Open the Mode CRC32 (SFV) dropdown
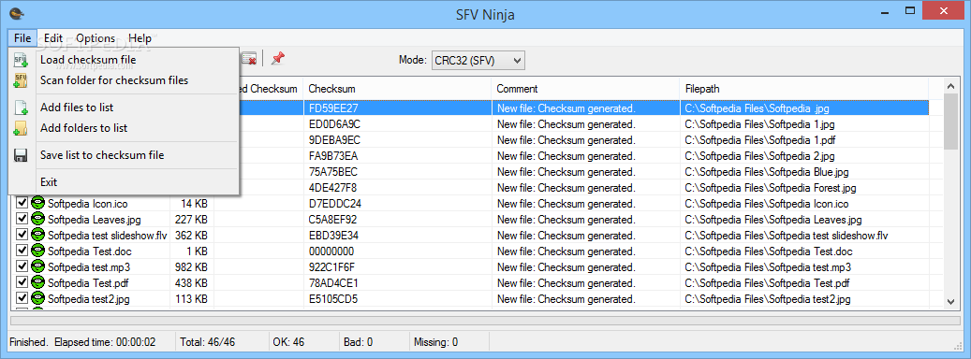971x359 pixels. [478, 60]
